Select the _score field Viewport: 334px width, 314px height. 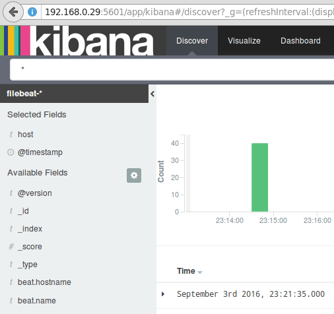(30, 247)
